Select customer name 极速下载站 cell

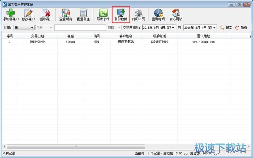[126, 42]
